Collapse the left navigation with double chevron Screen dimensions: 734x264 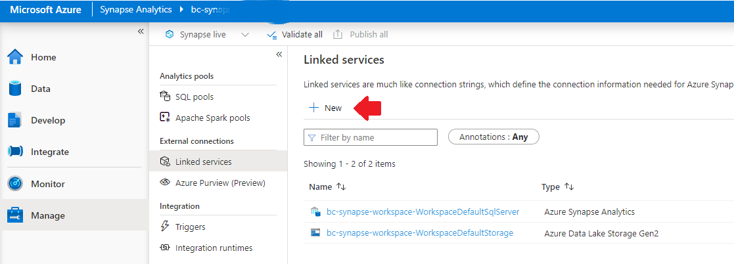(x=141, y=31)
